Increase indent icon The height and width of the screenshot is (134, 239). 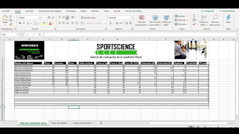tap(77, 23)
